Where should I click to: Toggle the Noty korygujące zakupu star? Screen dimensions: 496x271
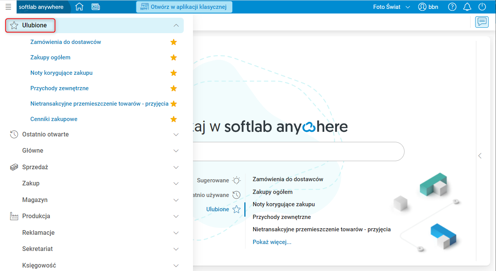pyautogui.click(x=174, y=72)
